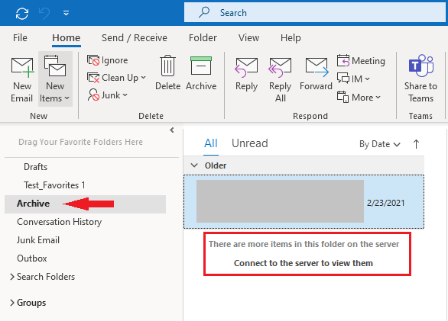The height and width of the screenshot is (321, 448).
Task: Reverse sort order with the up arrow
Action: [x=416, y=144]
